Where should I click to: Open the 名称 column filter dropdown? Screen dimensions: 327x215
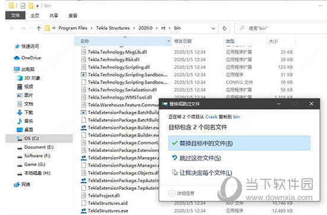[169, 41]
